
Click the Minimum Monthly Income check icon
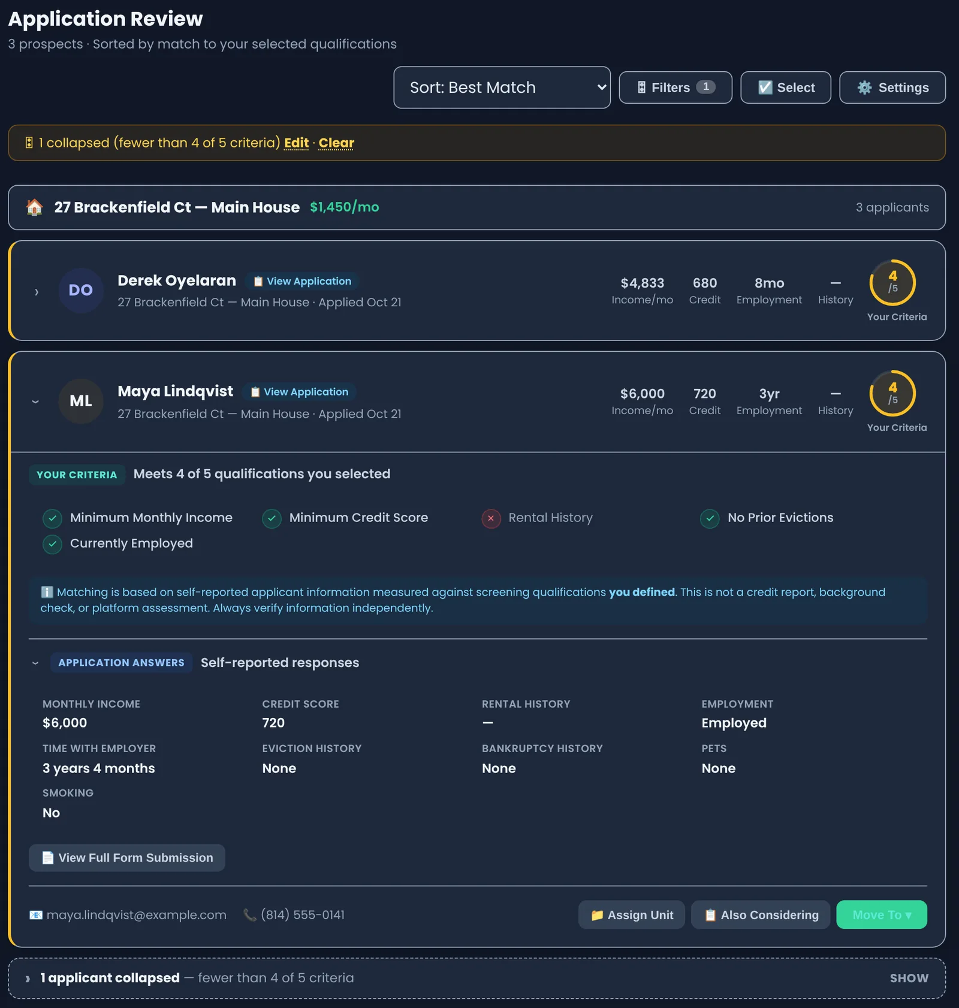tap(52, 518)
